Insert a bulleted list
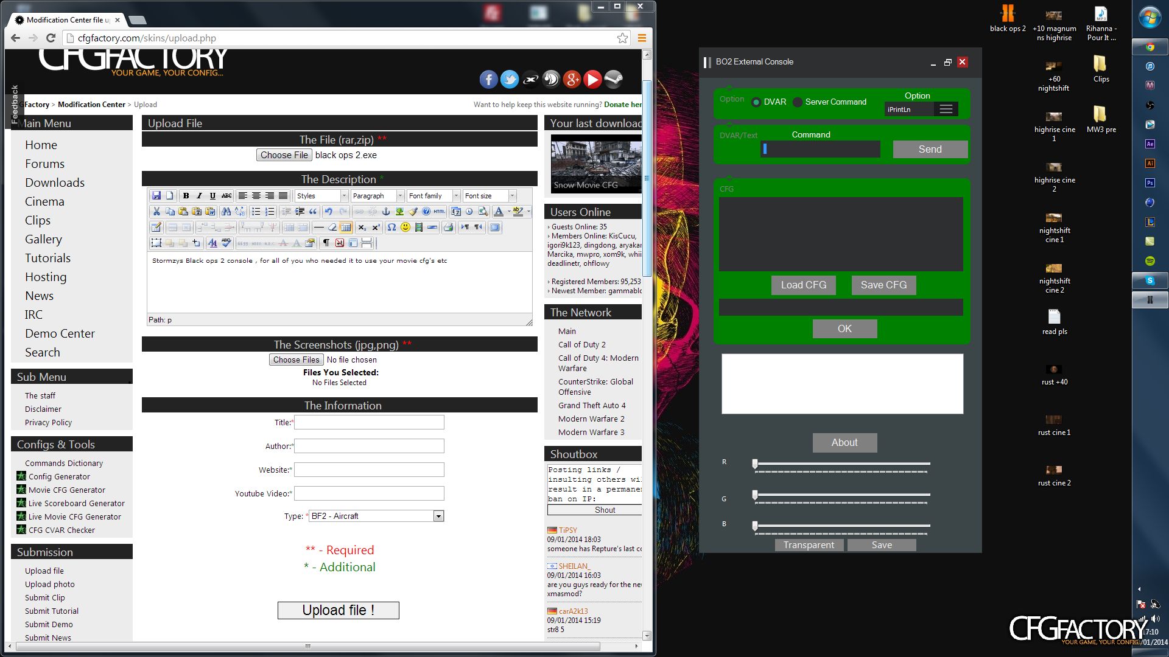 pyautogui.click(x=256, y=212)
